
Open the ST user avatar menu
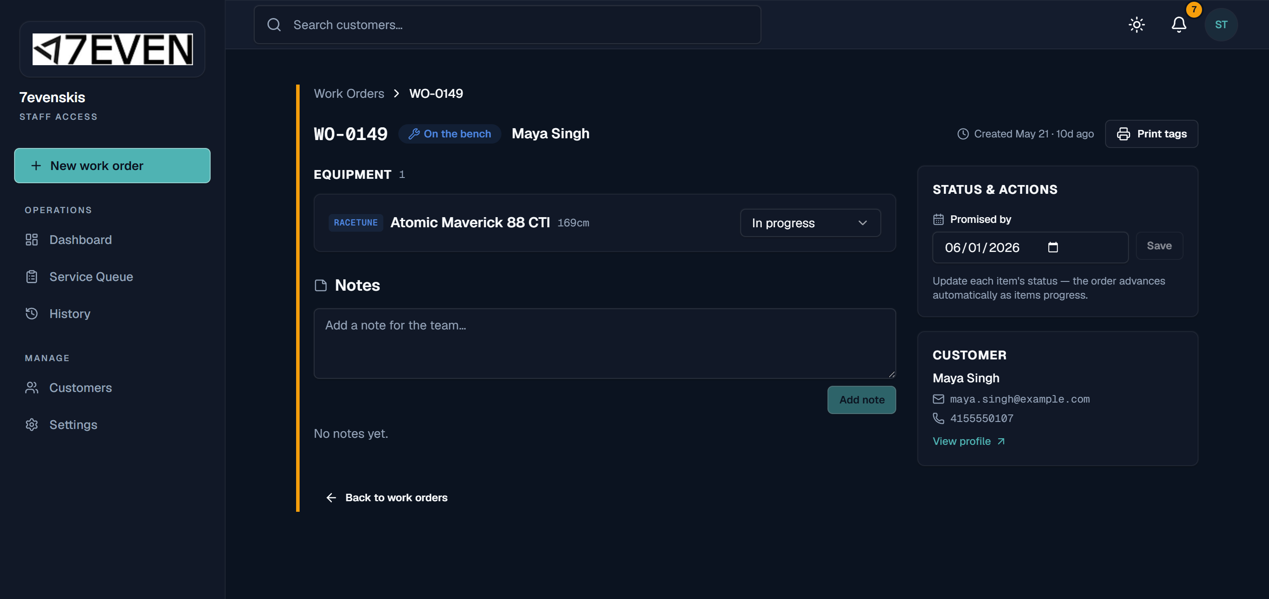(1221, 25)
